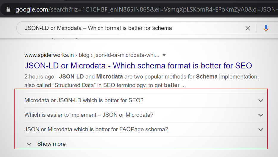Start voice search with the microphone icon
The image size is (278, 157).
tap(266, 28)
